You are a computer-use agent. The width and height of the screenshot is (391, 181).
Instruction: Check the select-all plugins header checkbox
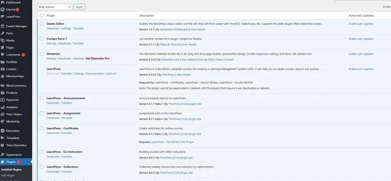point(42,15)
